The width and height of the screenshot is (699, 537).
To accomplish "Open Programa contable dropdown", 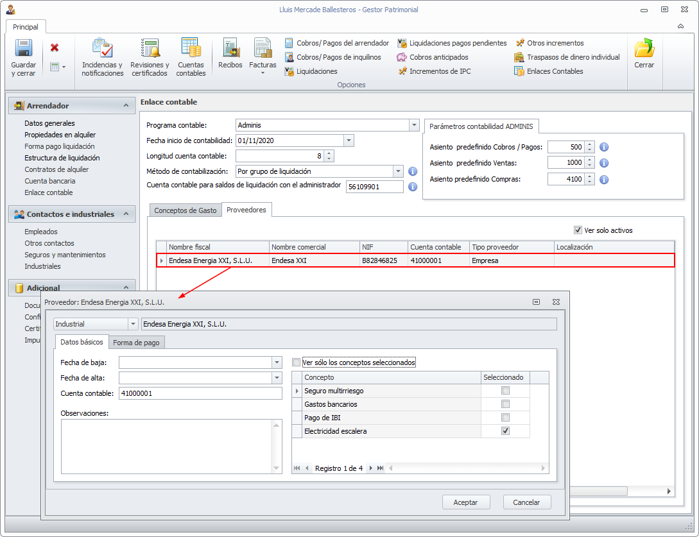I will pos(414,125).
